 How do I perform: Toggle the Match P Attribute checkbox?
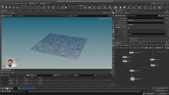tap(129, 40)
